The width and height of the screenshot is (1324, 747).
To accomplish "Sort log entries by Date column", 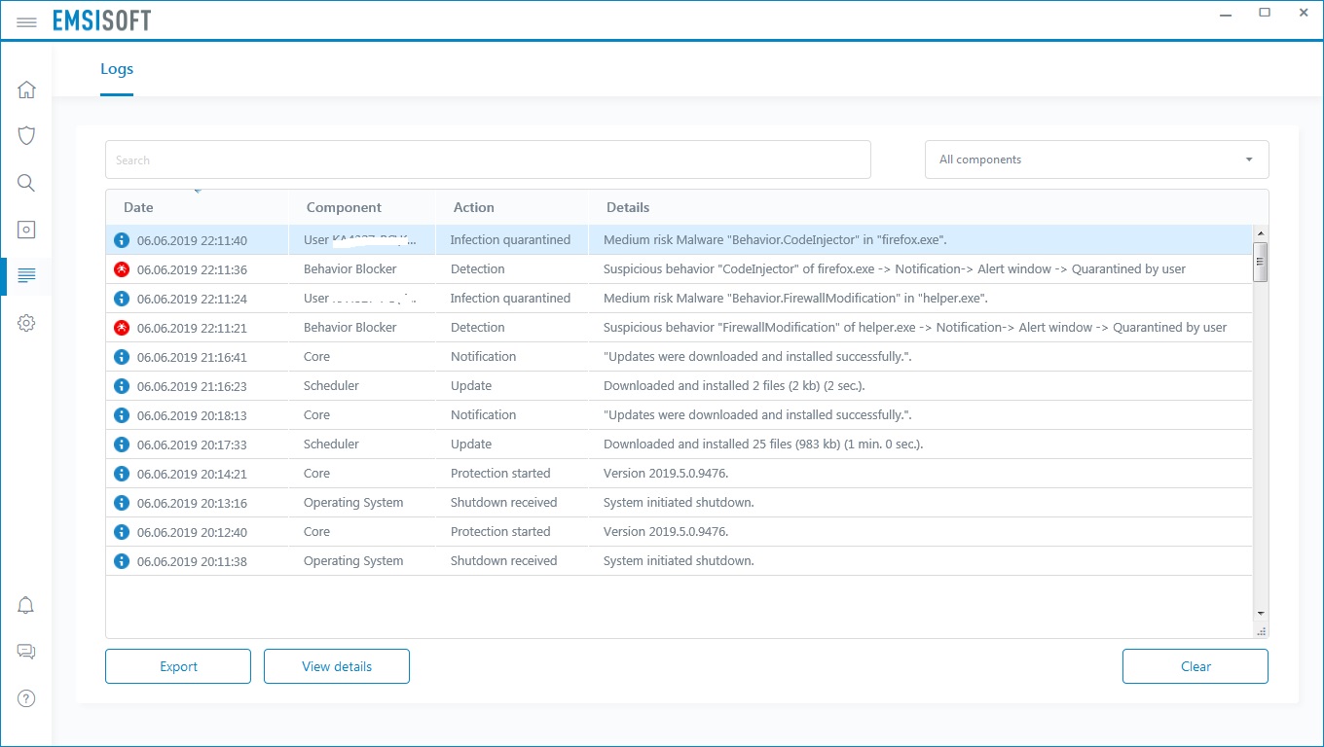I will click(138, 207).
